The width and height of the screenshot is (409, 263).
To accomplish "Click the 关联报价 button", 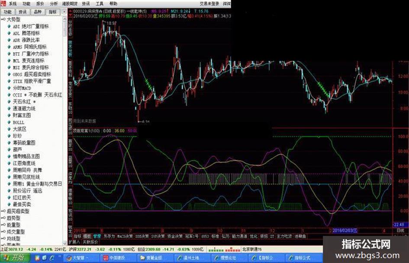I will [x=90, y=242].
